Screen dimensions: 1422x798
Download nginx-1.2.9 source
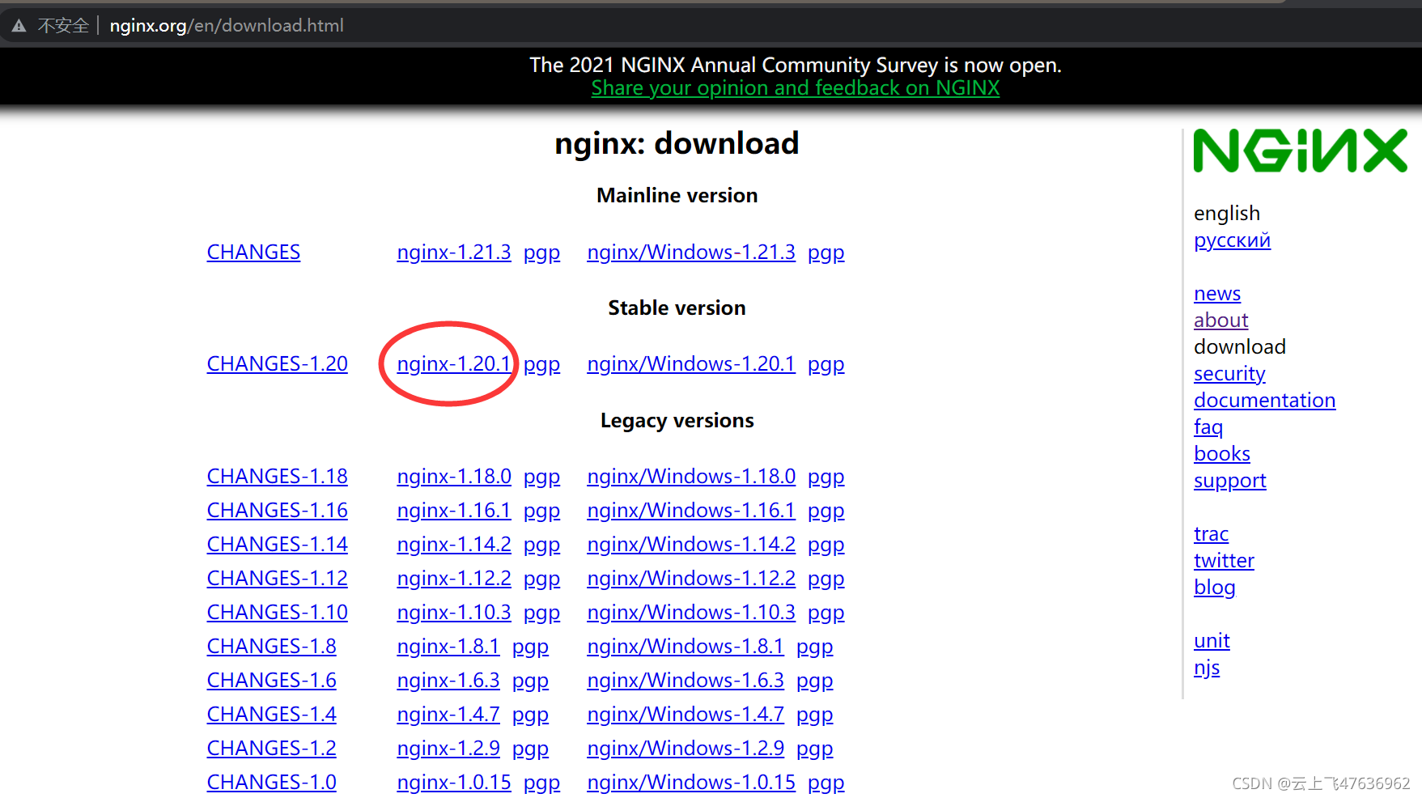tap(448, 749)
